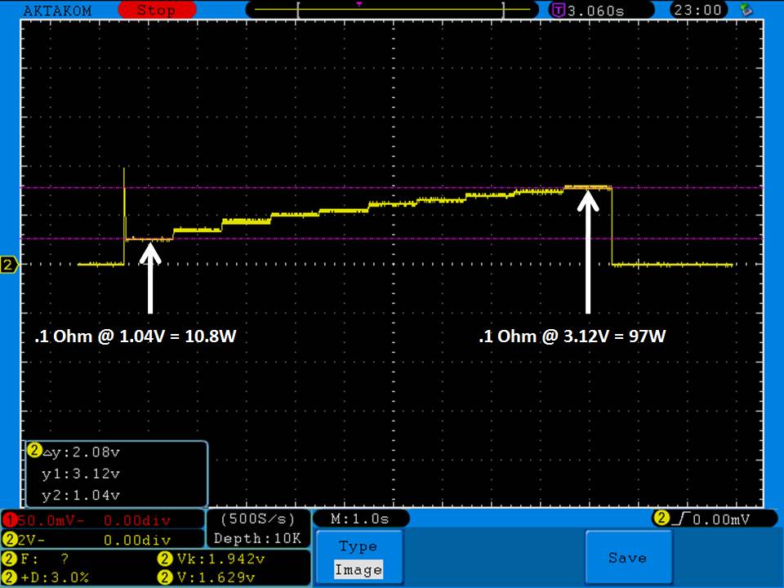
Task: Click the USB connection icon at top right
Action: point(744,10)
